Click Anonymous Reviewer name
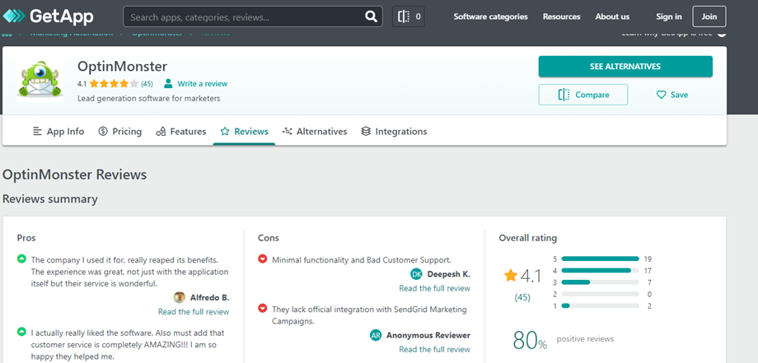758x363 pixels. coord(428,335)
